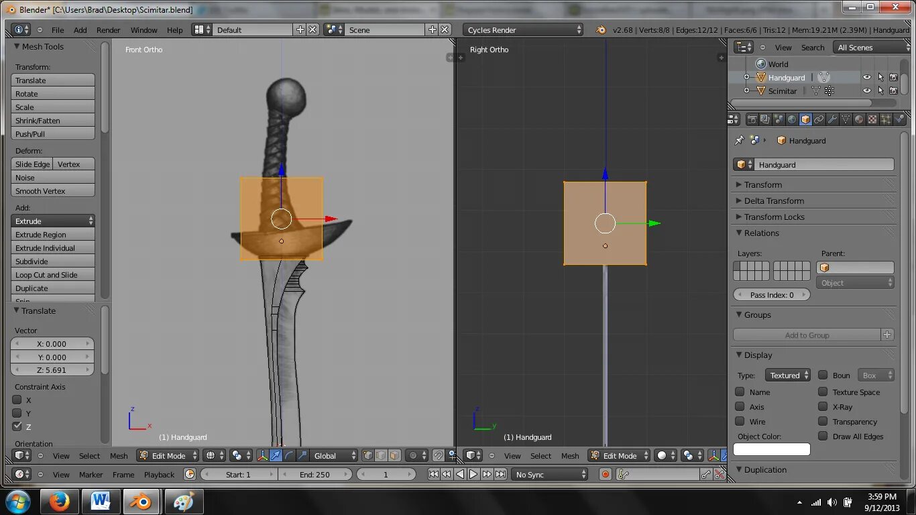
Task: Open the Render Layers properties tab
Action: pyautogui.click(x=765, y=119)
